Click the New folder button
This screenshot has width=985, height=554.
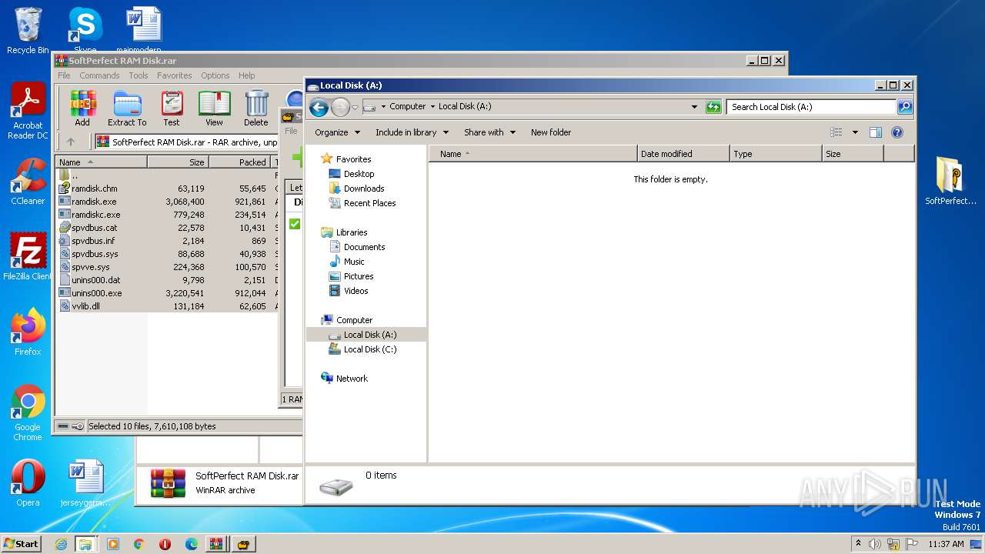551,132
